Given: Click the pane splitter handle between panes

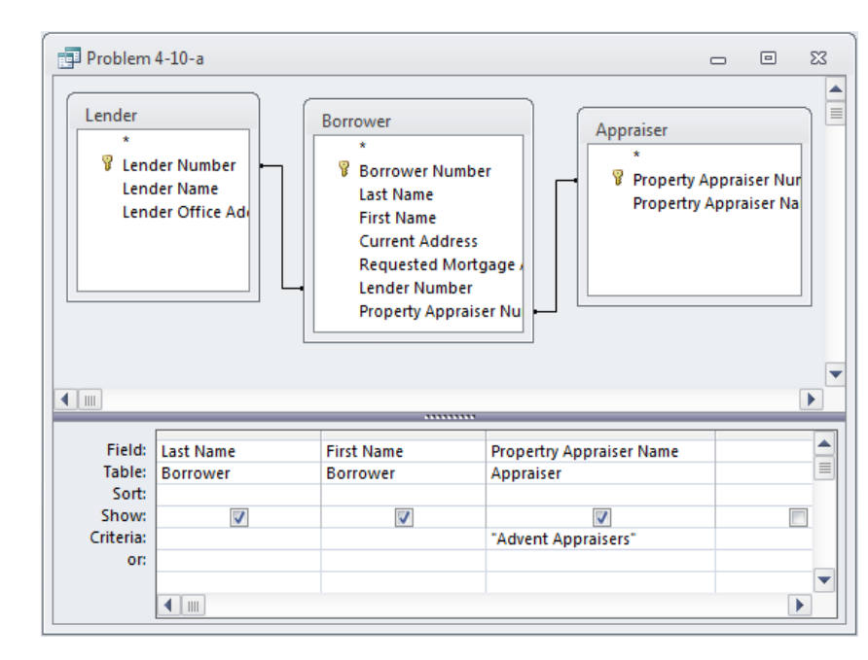Looking at the screenshot, I should click(x=449, y=416).
